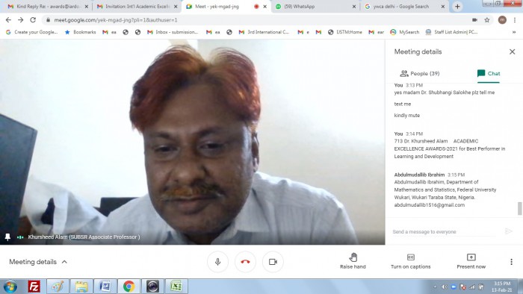Hang up with the red leave call button
This screenshot has width=523, height=294.
(245, 262)
